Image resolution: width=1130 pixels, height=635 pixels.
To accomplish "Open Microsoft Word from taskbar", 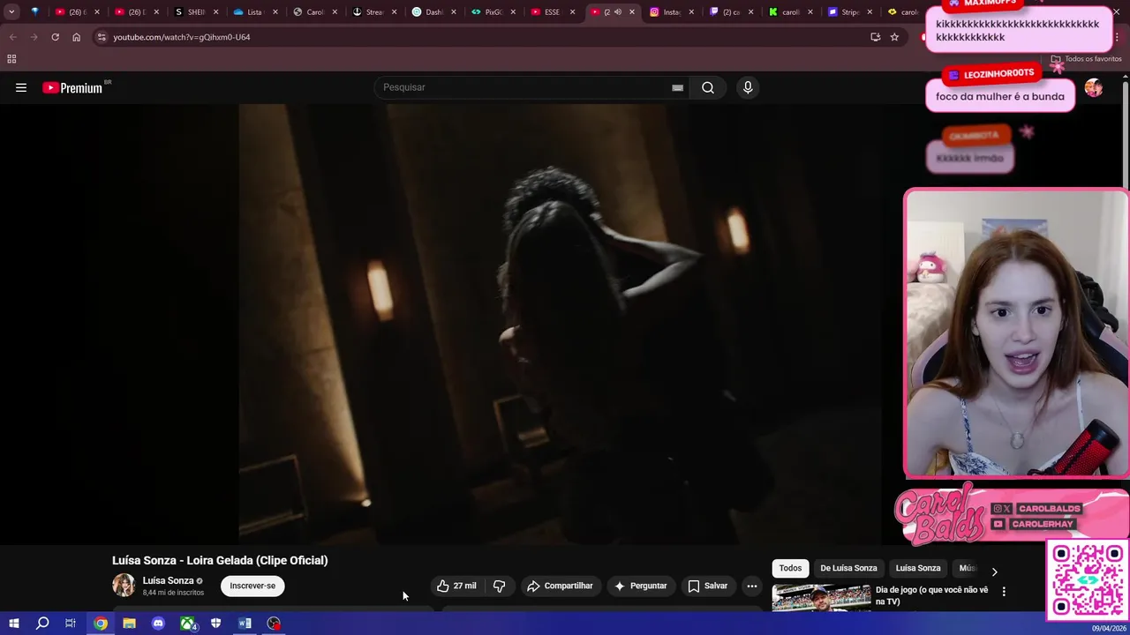I will pyautogui.click(x=245, y=624).
